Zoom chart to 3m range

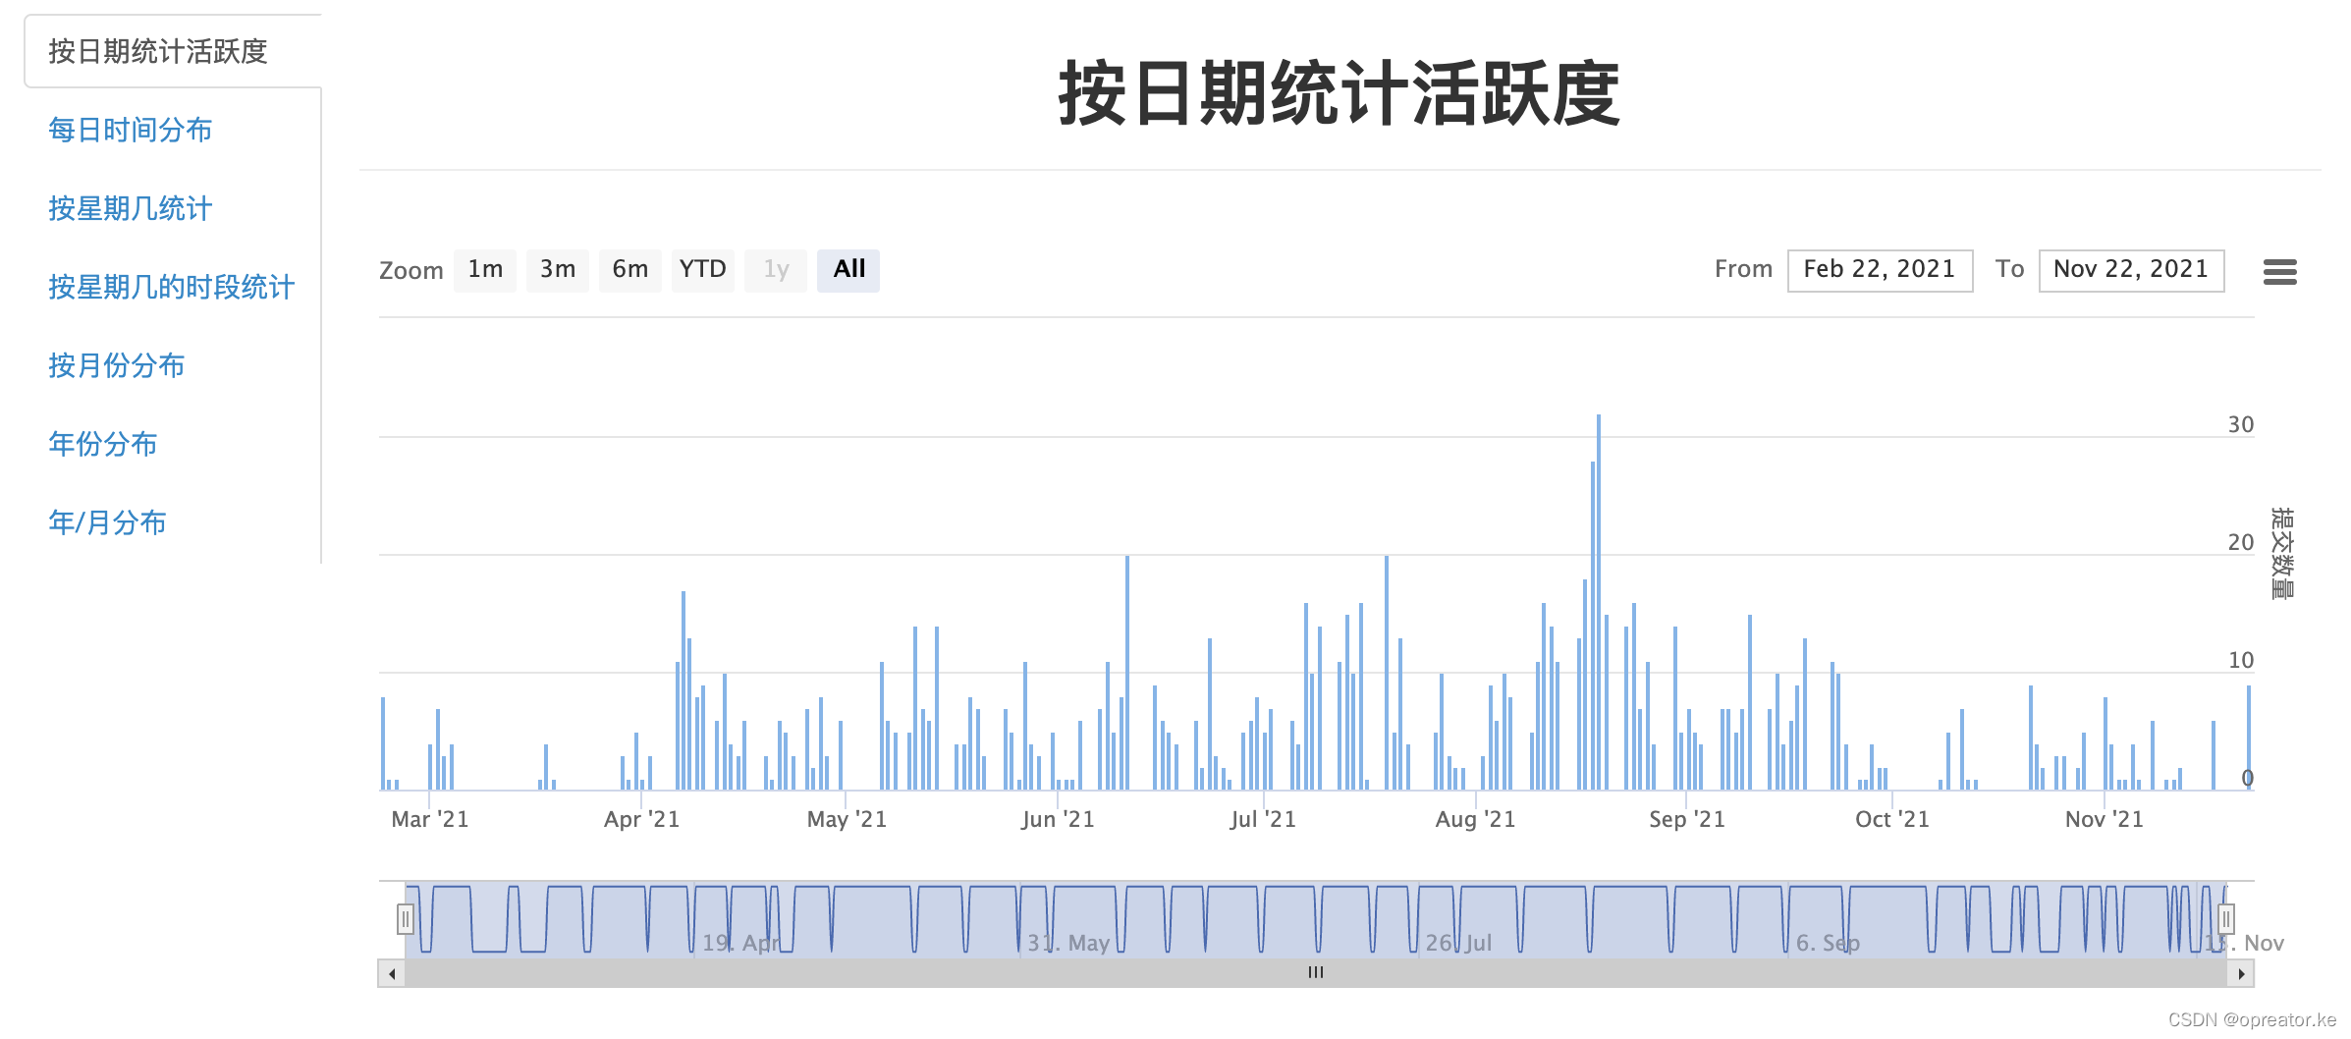(558, 270)
